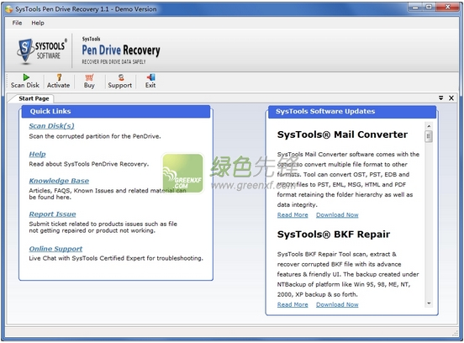Screen dimensions: 464x343
Task: Click the Report Issue link
Action: coord(52,214)
